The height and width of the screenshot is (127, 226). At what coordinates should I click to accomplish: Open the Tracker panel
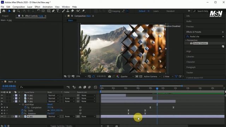click(190, 73)
